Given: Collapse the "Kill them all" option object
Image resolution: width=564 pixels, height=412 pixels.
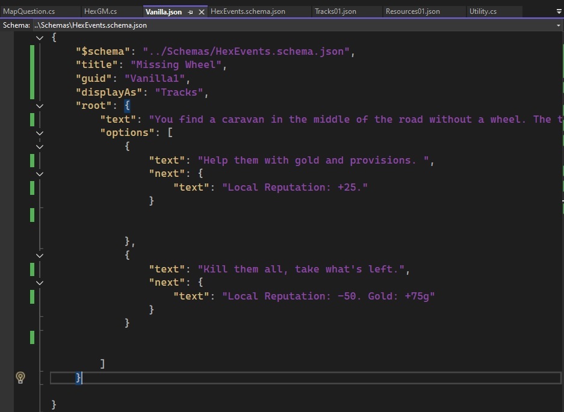Looking at the screenshot, I should click(x=40, y=256).
